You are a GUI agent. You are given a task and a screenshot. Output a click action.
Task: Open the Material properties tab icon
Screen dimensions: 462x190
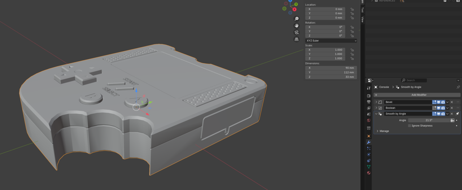[369, 173]
